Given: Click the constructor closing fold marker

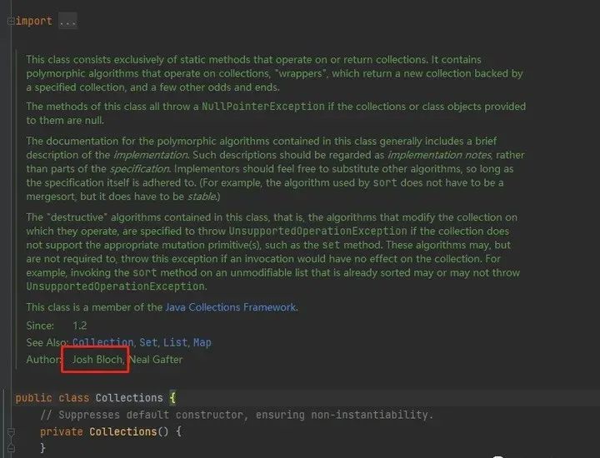Looking at the screenshot, I should coord(11,447).
